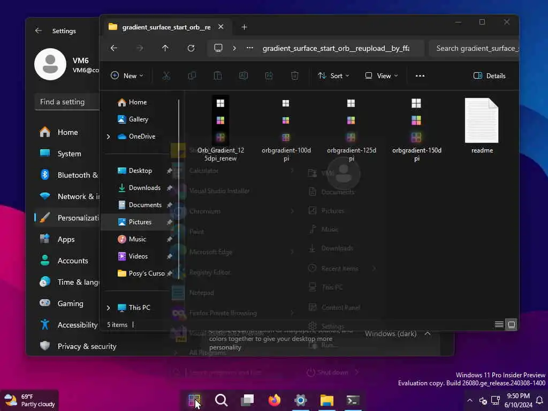Open the Sort dropdown menu

(334, 76)
